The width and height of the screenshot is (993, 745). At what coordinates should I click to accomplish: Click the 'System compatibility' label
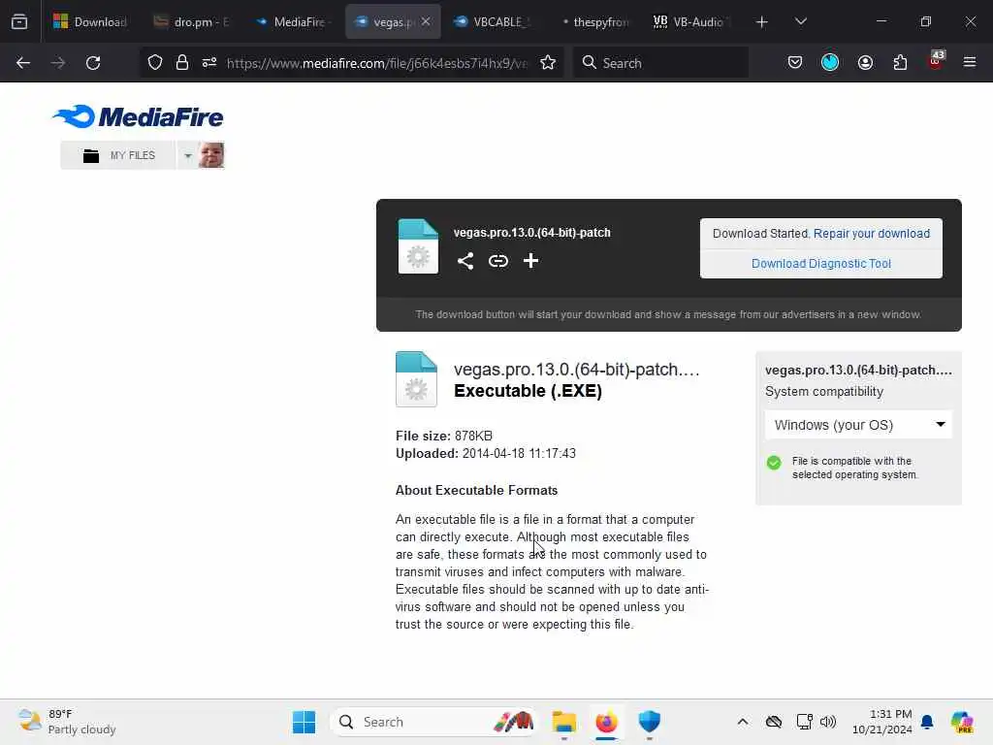click(x=824, y=392)
